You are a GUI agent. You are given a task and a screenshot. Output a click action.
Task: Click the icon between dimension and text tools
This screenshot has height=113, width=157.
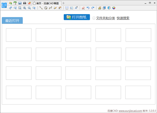[72, 8]
